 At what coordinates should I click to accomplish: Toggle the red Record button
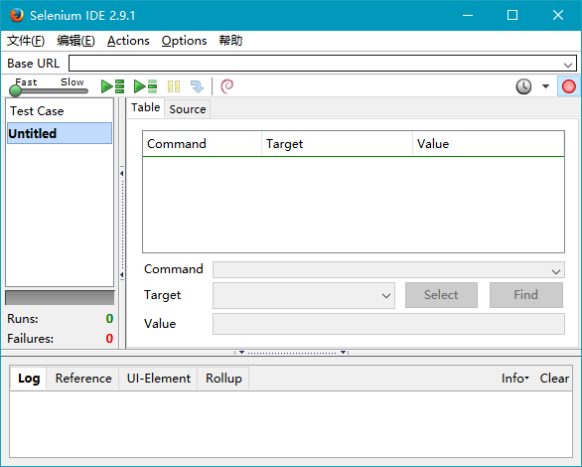point(568,86)
